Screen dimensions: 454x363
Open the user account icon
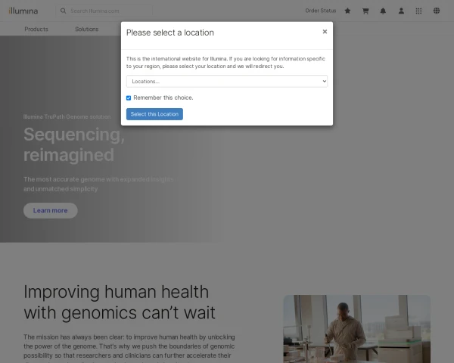pyautogui.click(x=401, y=11)
